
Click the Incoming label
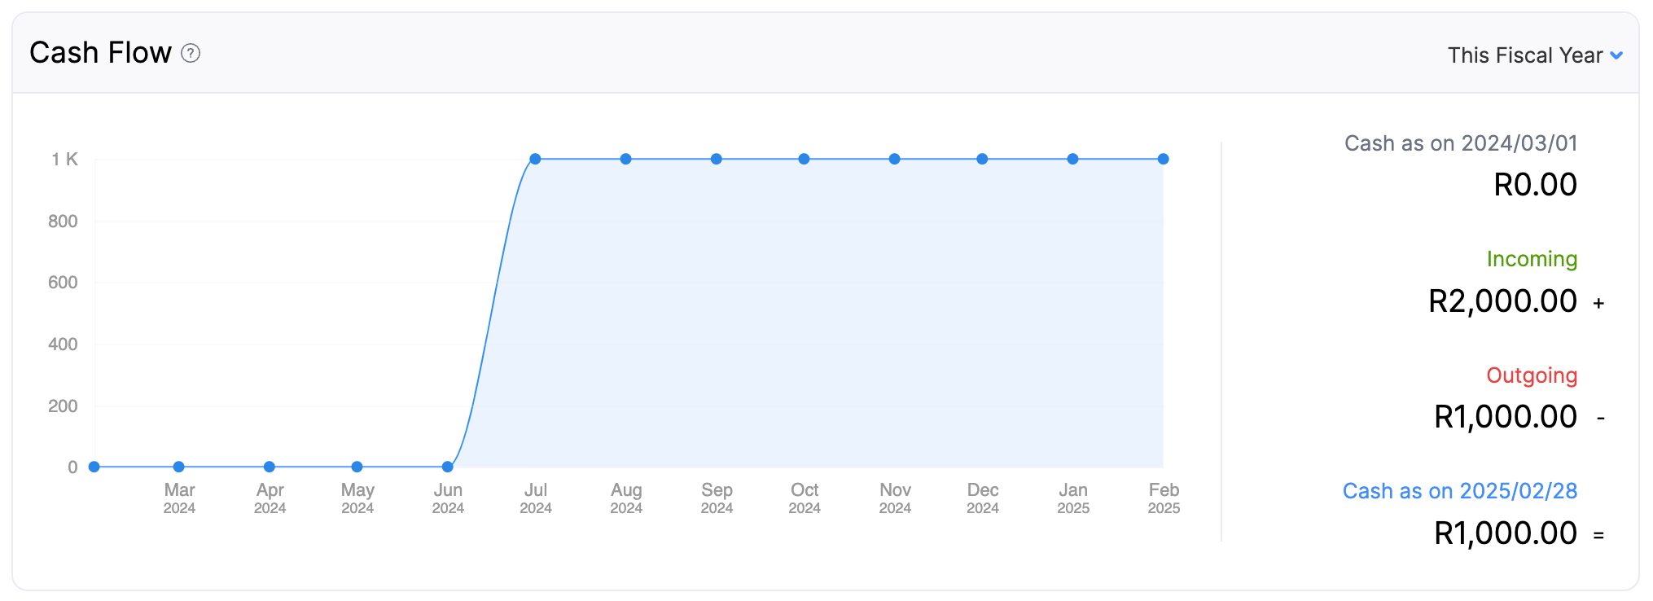click(1532, 258)
